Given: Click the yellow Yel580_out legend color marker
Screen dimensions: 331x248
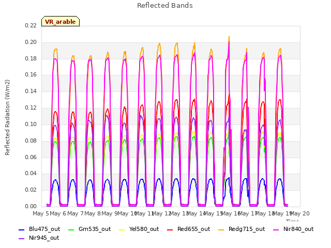Looking at the screenshot, I should [122, 229].
